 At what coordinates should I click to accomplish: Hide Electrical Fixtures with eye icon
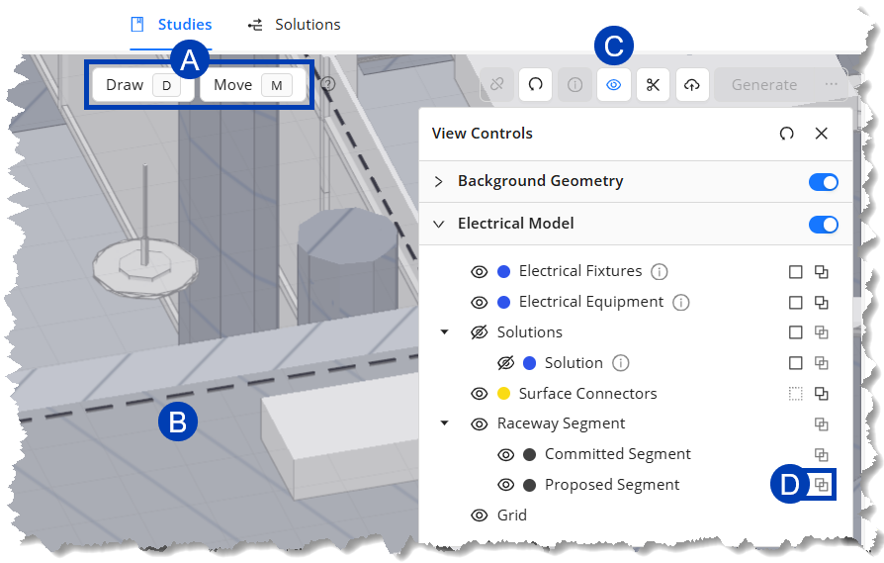pyautogui.click(x=480, y=272)
